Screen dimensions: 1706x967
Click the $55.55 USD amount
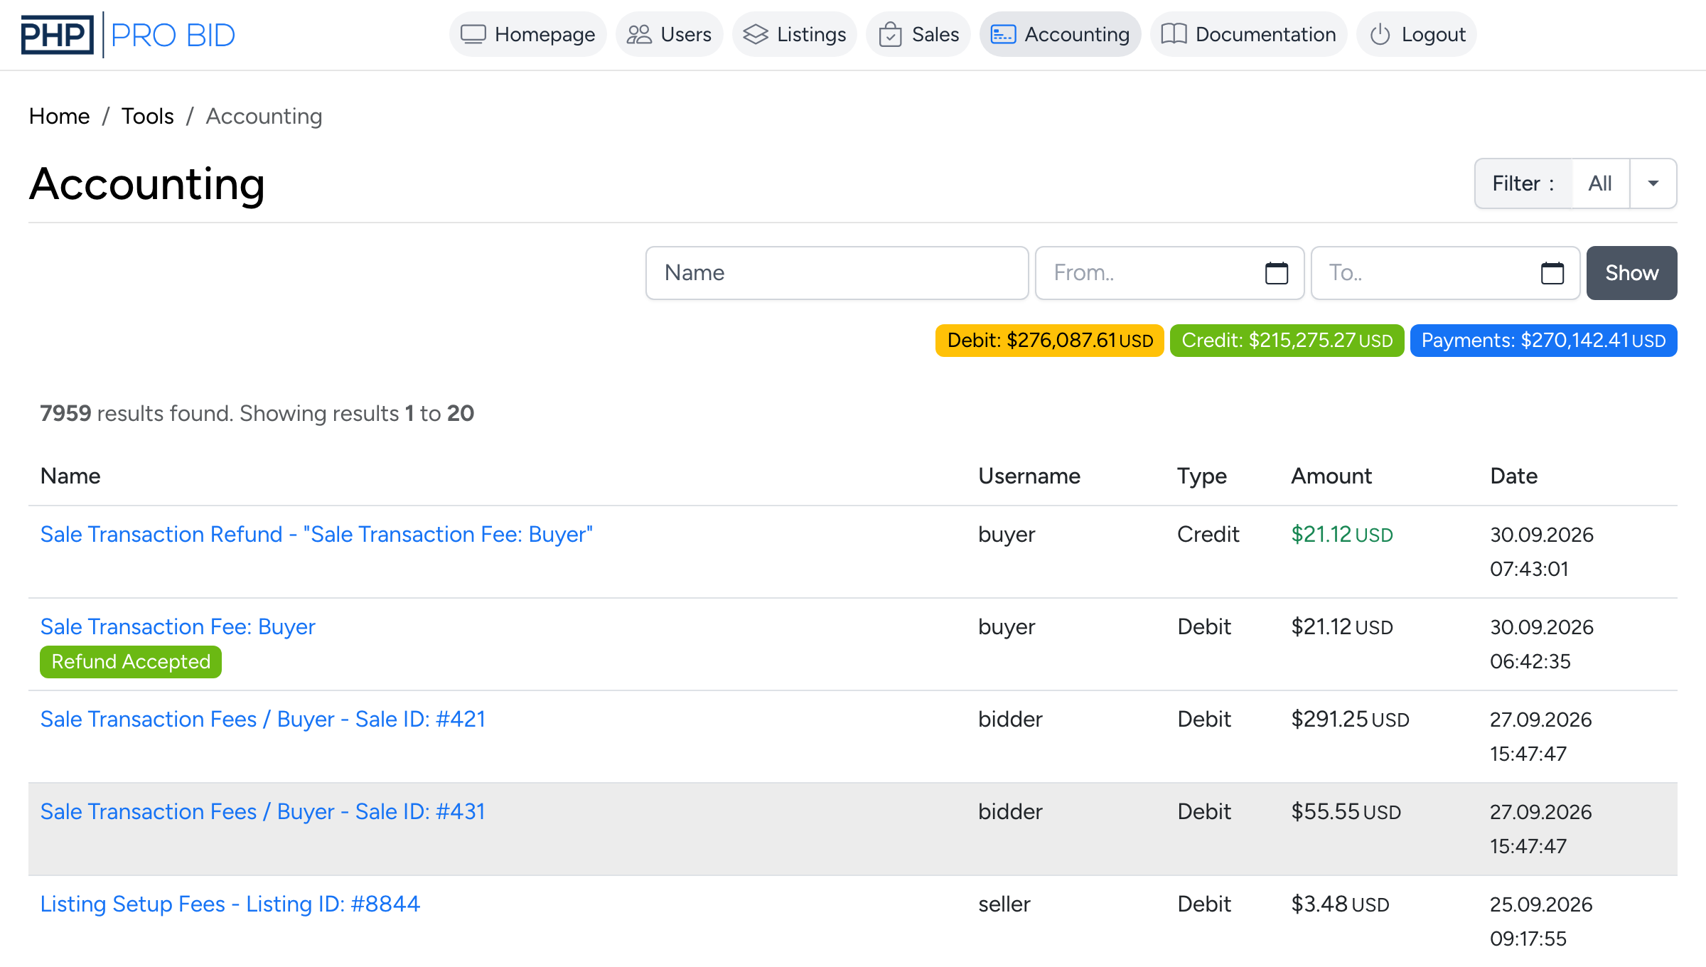(x=1346, y=811)
